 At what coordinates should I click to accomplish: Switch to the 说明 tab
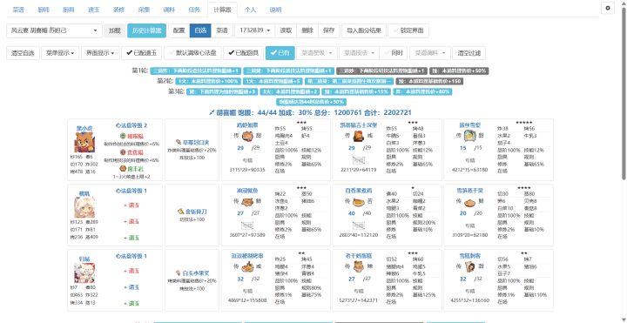point(275,10)
